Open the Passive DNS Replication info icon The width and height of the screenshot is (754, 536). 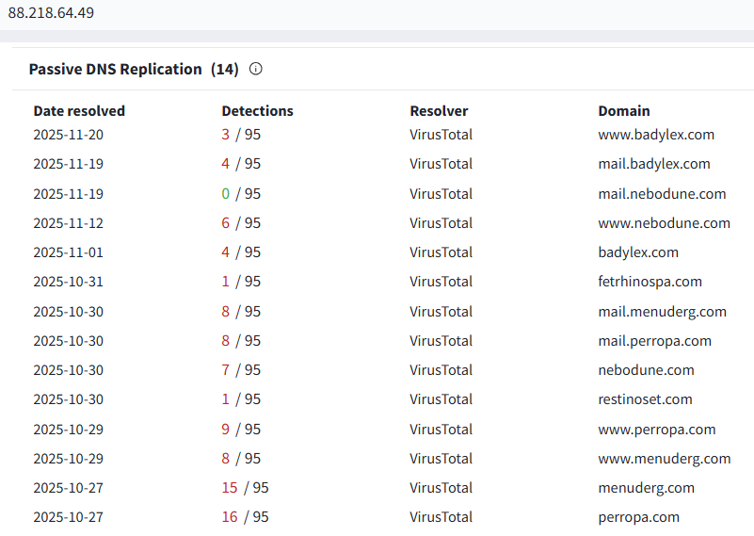click(256, 69)
